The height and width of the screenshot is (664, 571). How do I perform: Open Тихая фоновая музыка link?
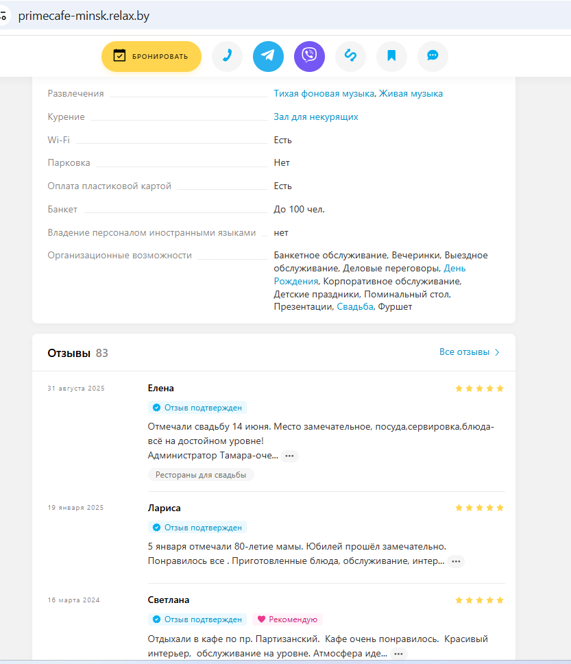pyautogui.click(x=324, y=94)
